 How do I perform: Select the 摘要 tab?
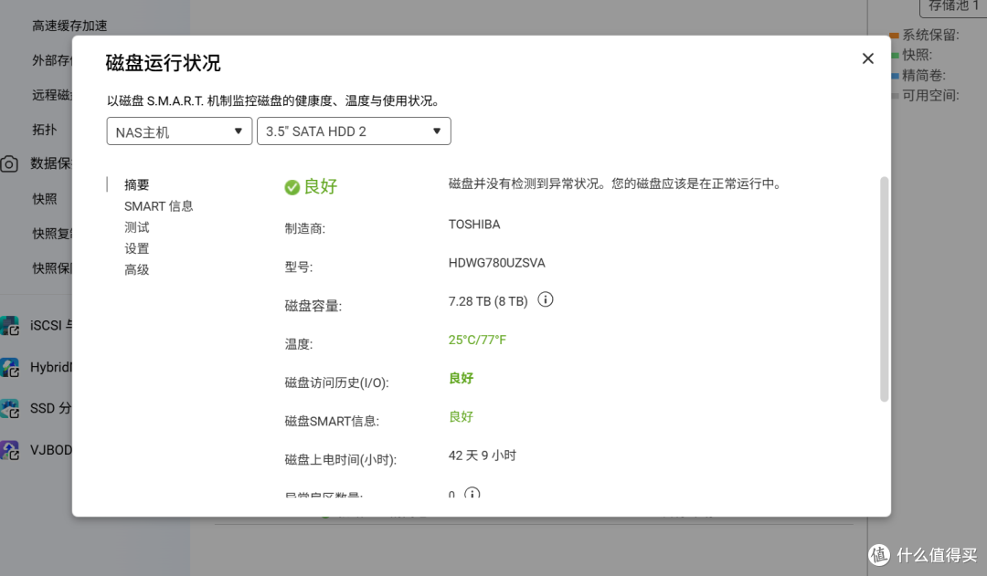point(136,185)
